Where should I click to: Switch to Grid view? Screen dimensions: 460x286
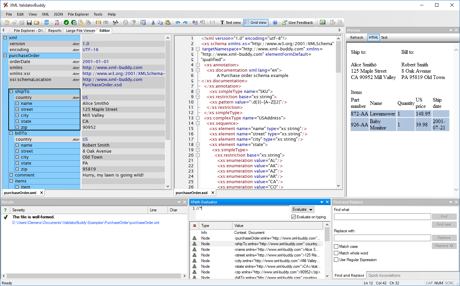click(255, 23)
